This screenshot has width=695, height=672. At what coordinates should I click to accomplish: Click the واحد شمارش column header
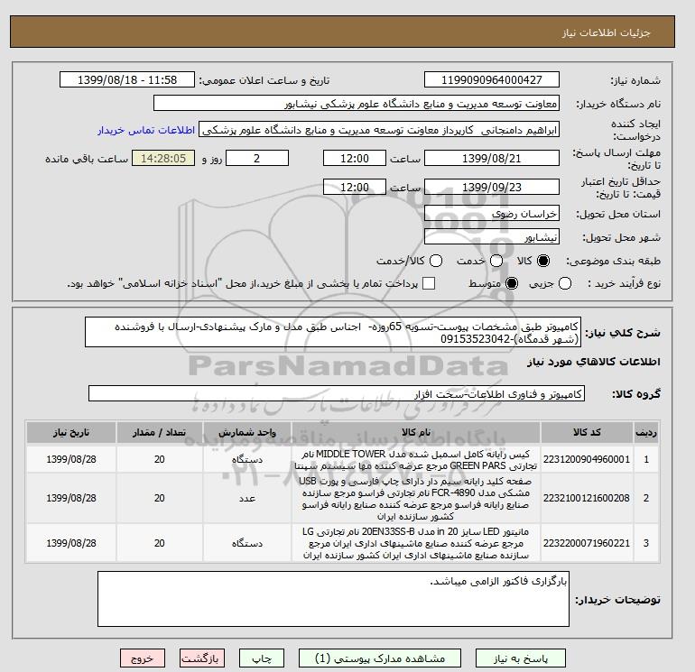coord(247,432)
